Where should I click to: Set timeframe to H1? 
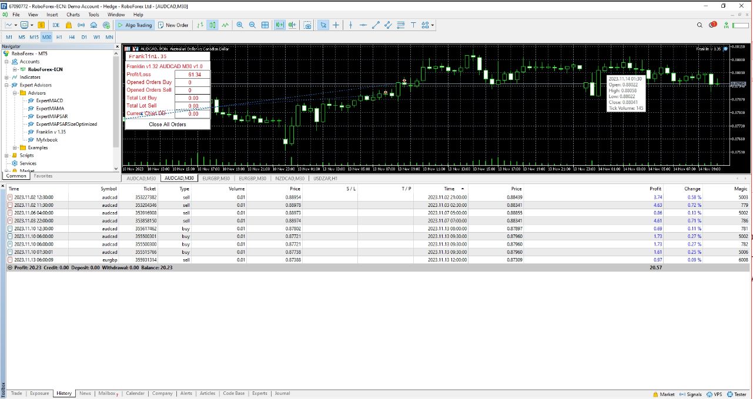[59, 37]
